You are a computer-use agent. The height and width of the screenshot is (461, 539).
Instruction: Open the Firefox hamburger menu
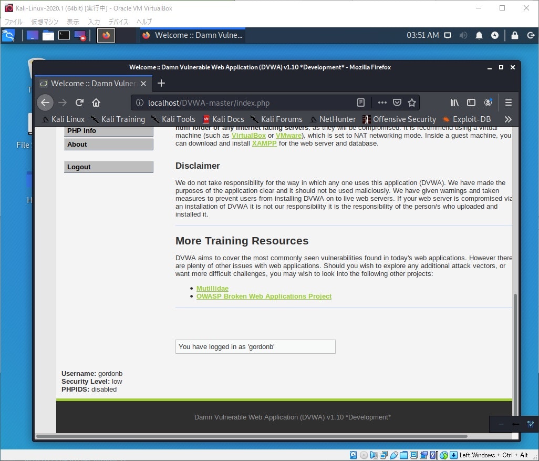[x=508, y=103]
